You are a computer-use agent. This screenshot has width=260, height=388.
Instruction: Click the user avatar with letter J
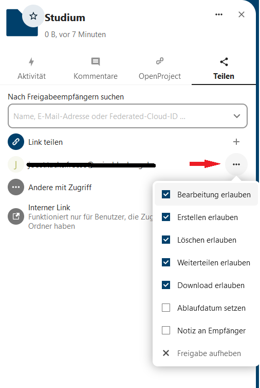point(16,164)
